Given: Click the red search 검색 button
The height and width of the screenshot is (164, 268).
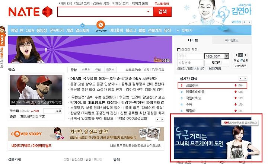Looking at the screenshot, I should tap(162, 12).
